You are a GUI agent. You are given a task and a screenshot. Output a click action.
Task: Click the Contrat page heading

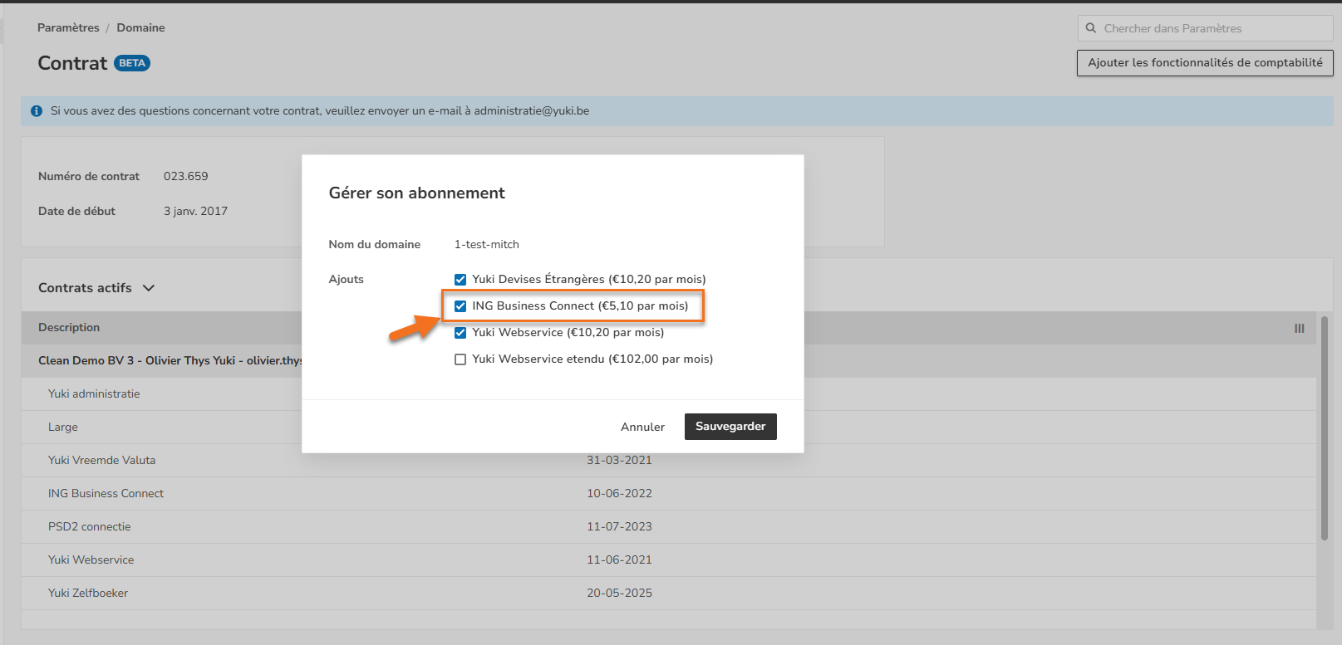(x=72, y=64)
